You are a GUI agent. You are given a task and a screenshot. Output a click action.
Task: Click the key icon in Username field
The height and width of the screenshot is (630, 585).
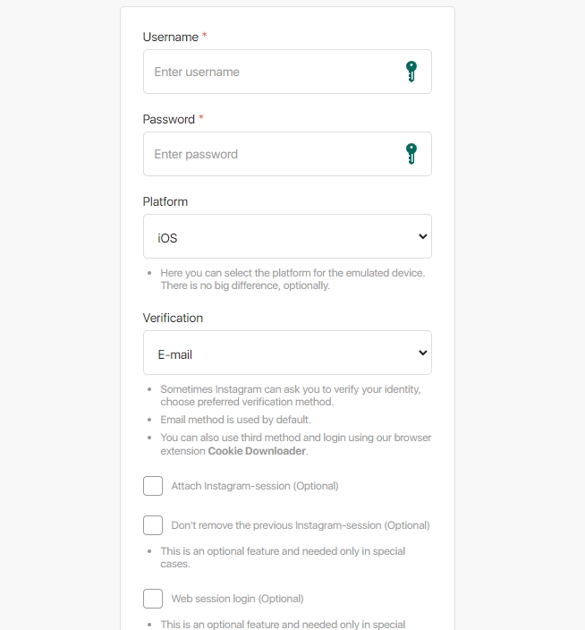point(411,72)
